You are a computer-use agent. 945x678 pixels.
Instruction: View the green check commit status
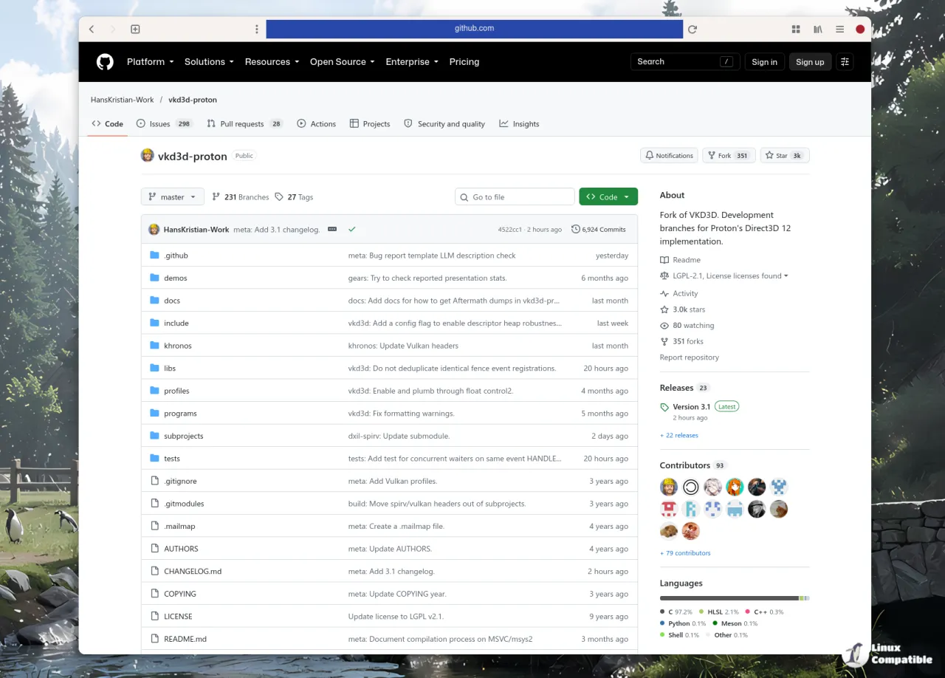click(x=352, y=230)
